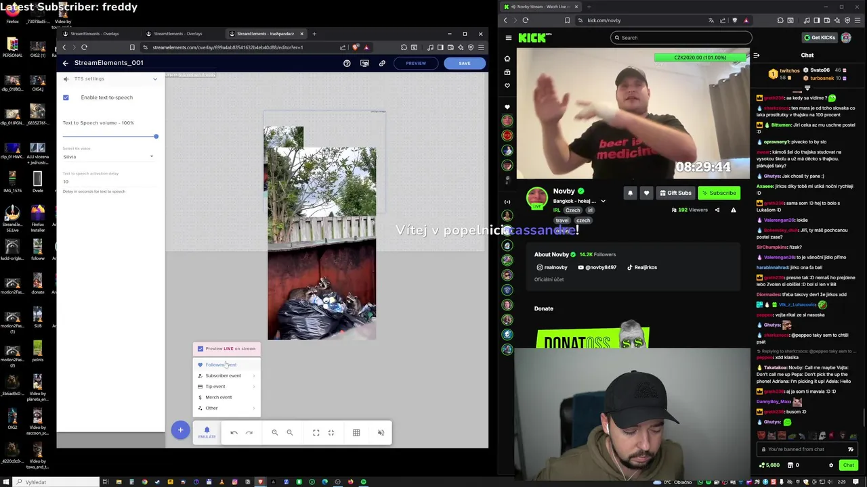The image size is (867, 487).
Task: Collapse chat with the arrow icon
Action: point(757,55)
